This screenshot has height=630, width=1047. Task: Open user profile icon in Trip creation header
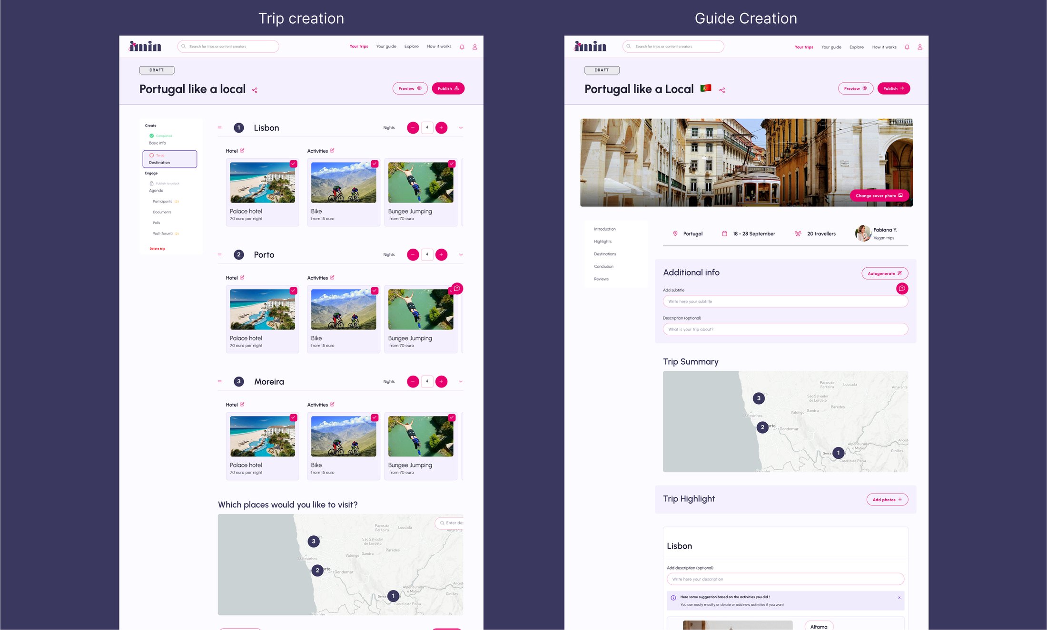coord(474,47)
